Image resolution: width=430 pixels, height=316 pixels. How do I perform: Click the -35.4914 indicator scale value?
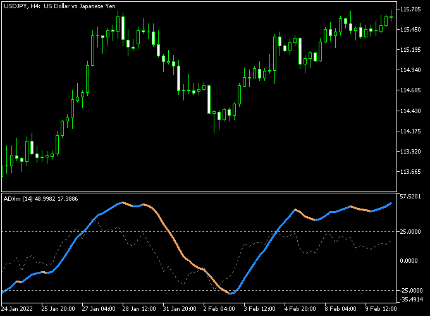410,300
